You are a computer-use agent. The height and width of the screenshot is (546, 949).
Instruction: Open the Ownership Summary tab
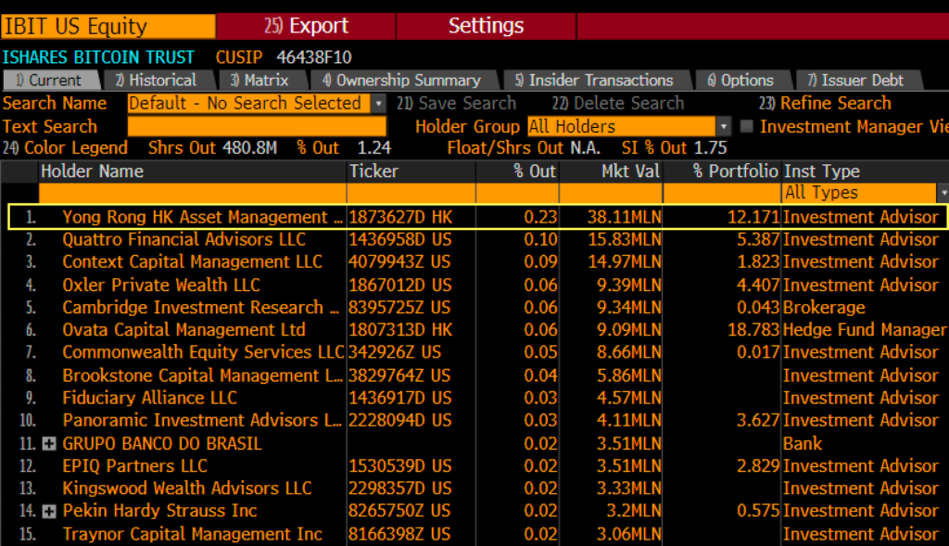tap(405, 80)
